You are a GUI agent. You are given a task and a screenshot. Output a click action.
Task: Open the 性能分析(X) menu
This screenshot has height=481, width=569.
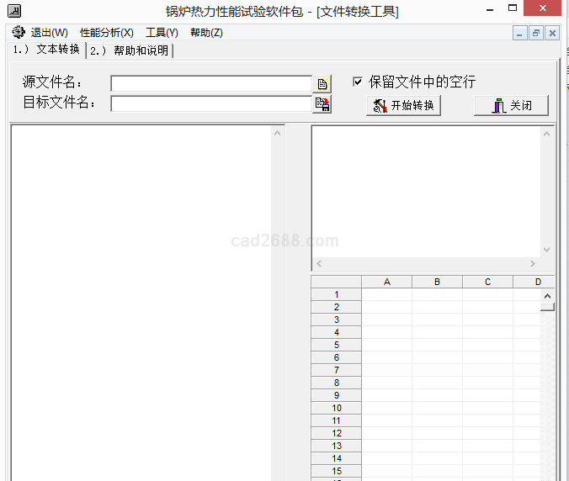[106, 33]
